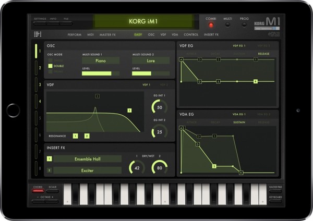Select the VDF EG 1 envelope
Viewport: 313px width, 221px height.
click(239, 46)
